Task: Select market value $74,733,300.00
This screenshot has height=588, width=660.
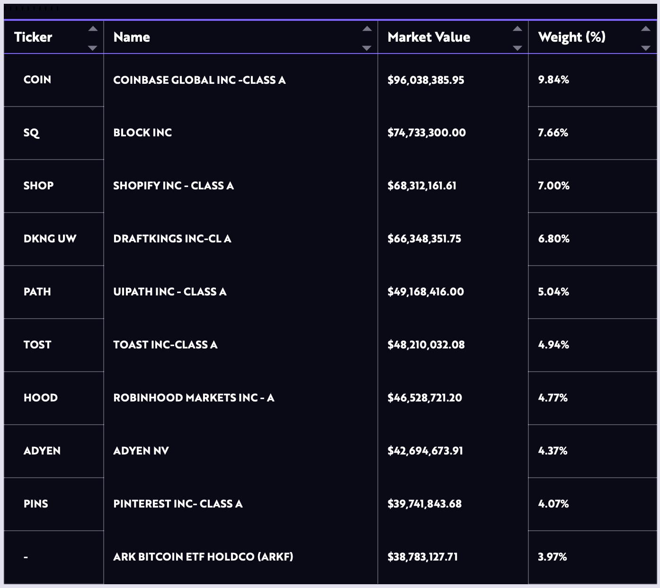Action: pos(427,133)
